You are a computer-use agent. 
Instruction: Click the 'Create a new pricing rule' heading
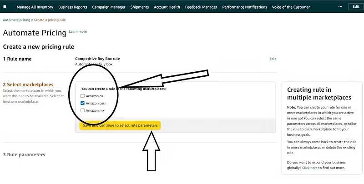tap(39, 47)
